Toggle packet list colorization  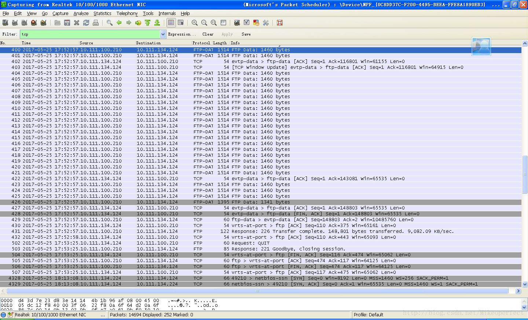(171, 23)
